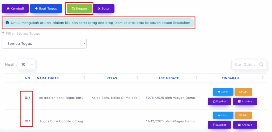Viewport: 272px width, 132px height.
Task: Sort the table by KELAS column arrows
Action: click(x=138, y=78)
